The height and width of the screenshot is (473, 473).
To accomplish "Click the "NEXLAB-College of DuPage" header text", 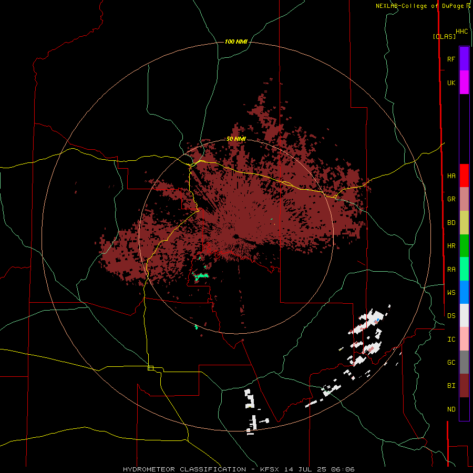I will 419,6.
